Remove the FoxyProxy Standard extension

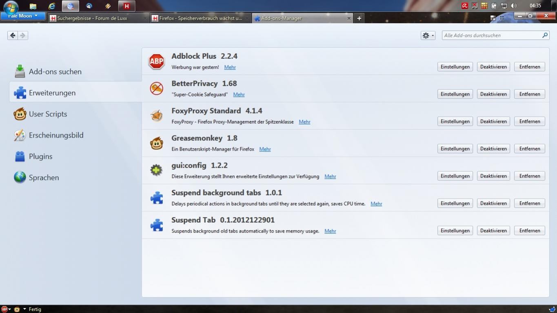530,121
